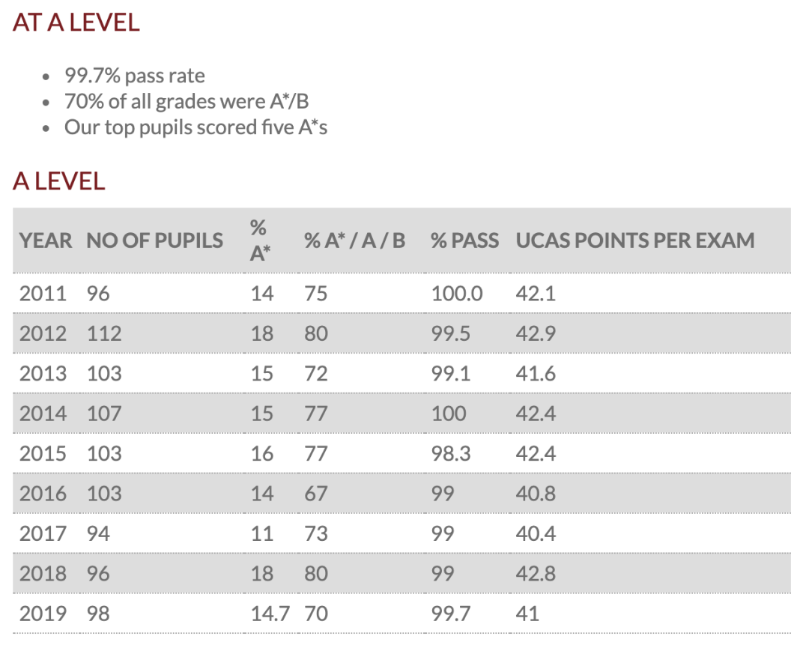Viewport: 809px width, 648px height.
Task: Select the YEAR column header
Action: coord(46,241)
